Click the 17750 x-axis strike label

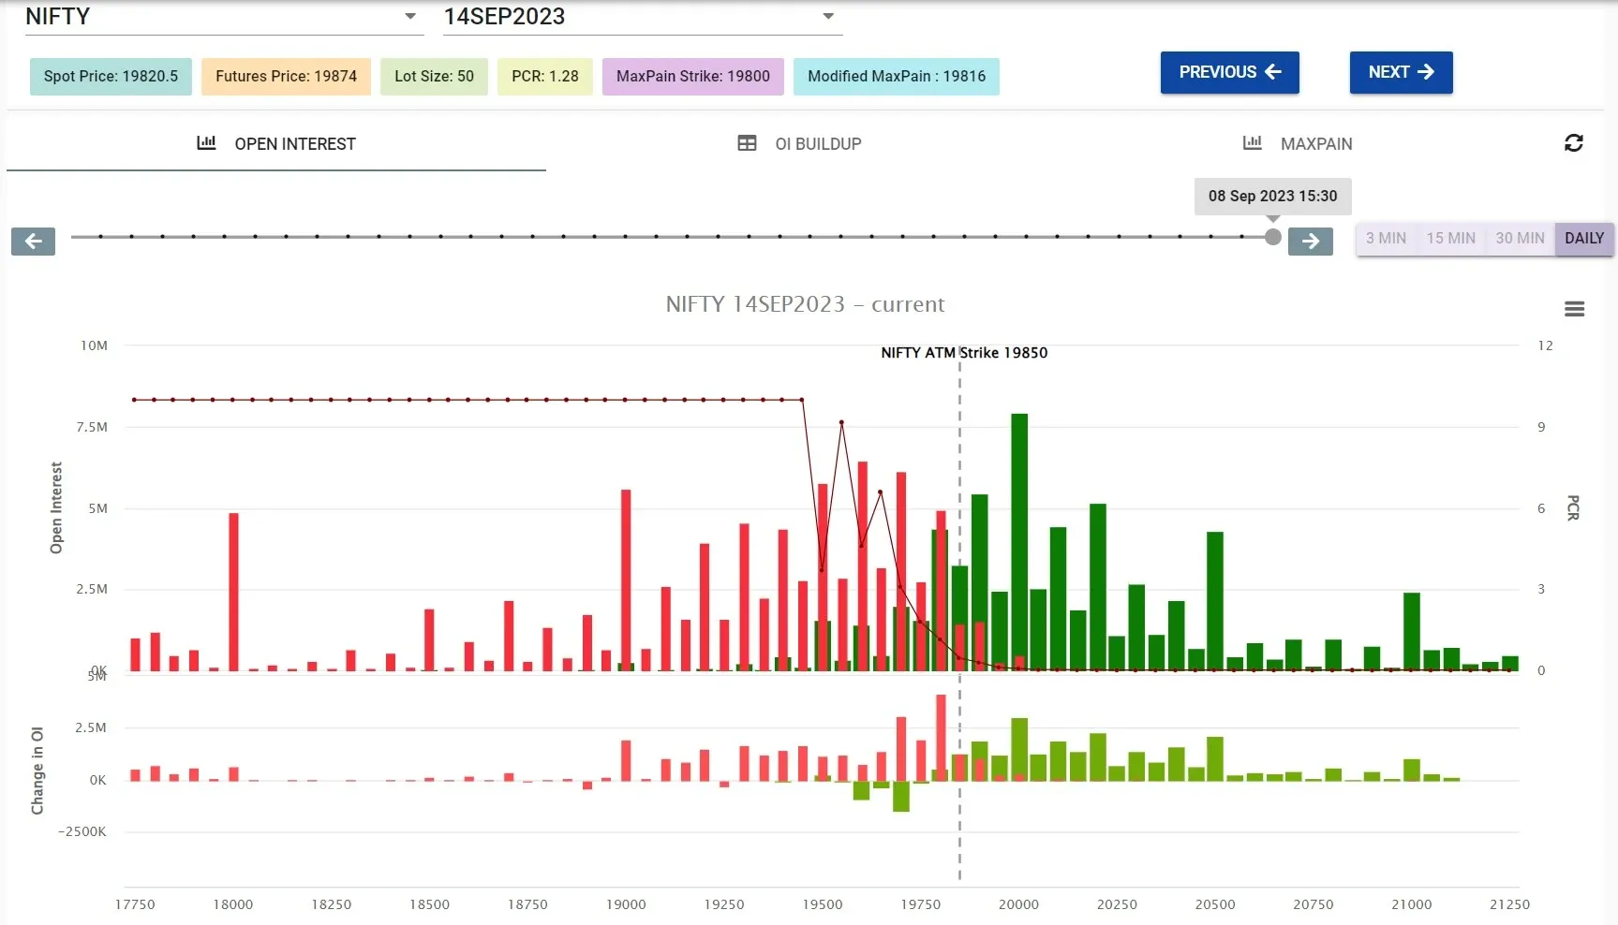(135, 904)
